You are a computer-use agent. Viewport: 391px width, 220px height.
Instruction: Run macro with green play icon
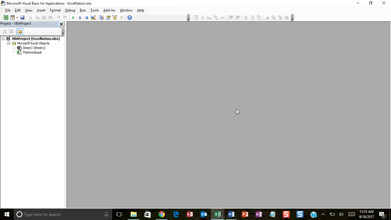pyautogui.click(x=73, y=17)
